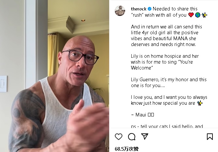Click the red heart emoji in caption
Image resolution: width=218 pixels, height=152 pixels.
[191, 15]
